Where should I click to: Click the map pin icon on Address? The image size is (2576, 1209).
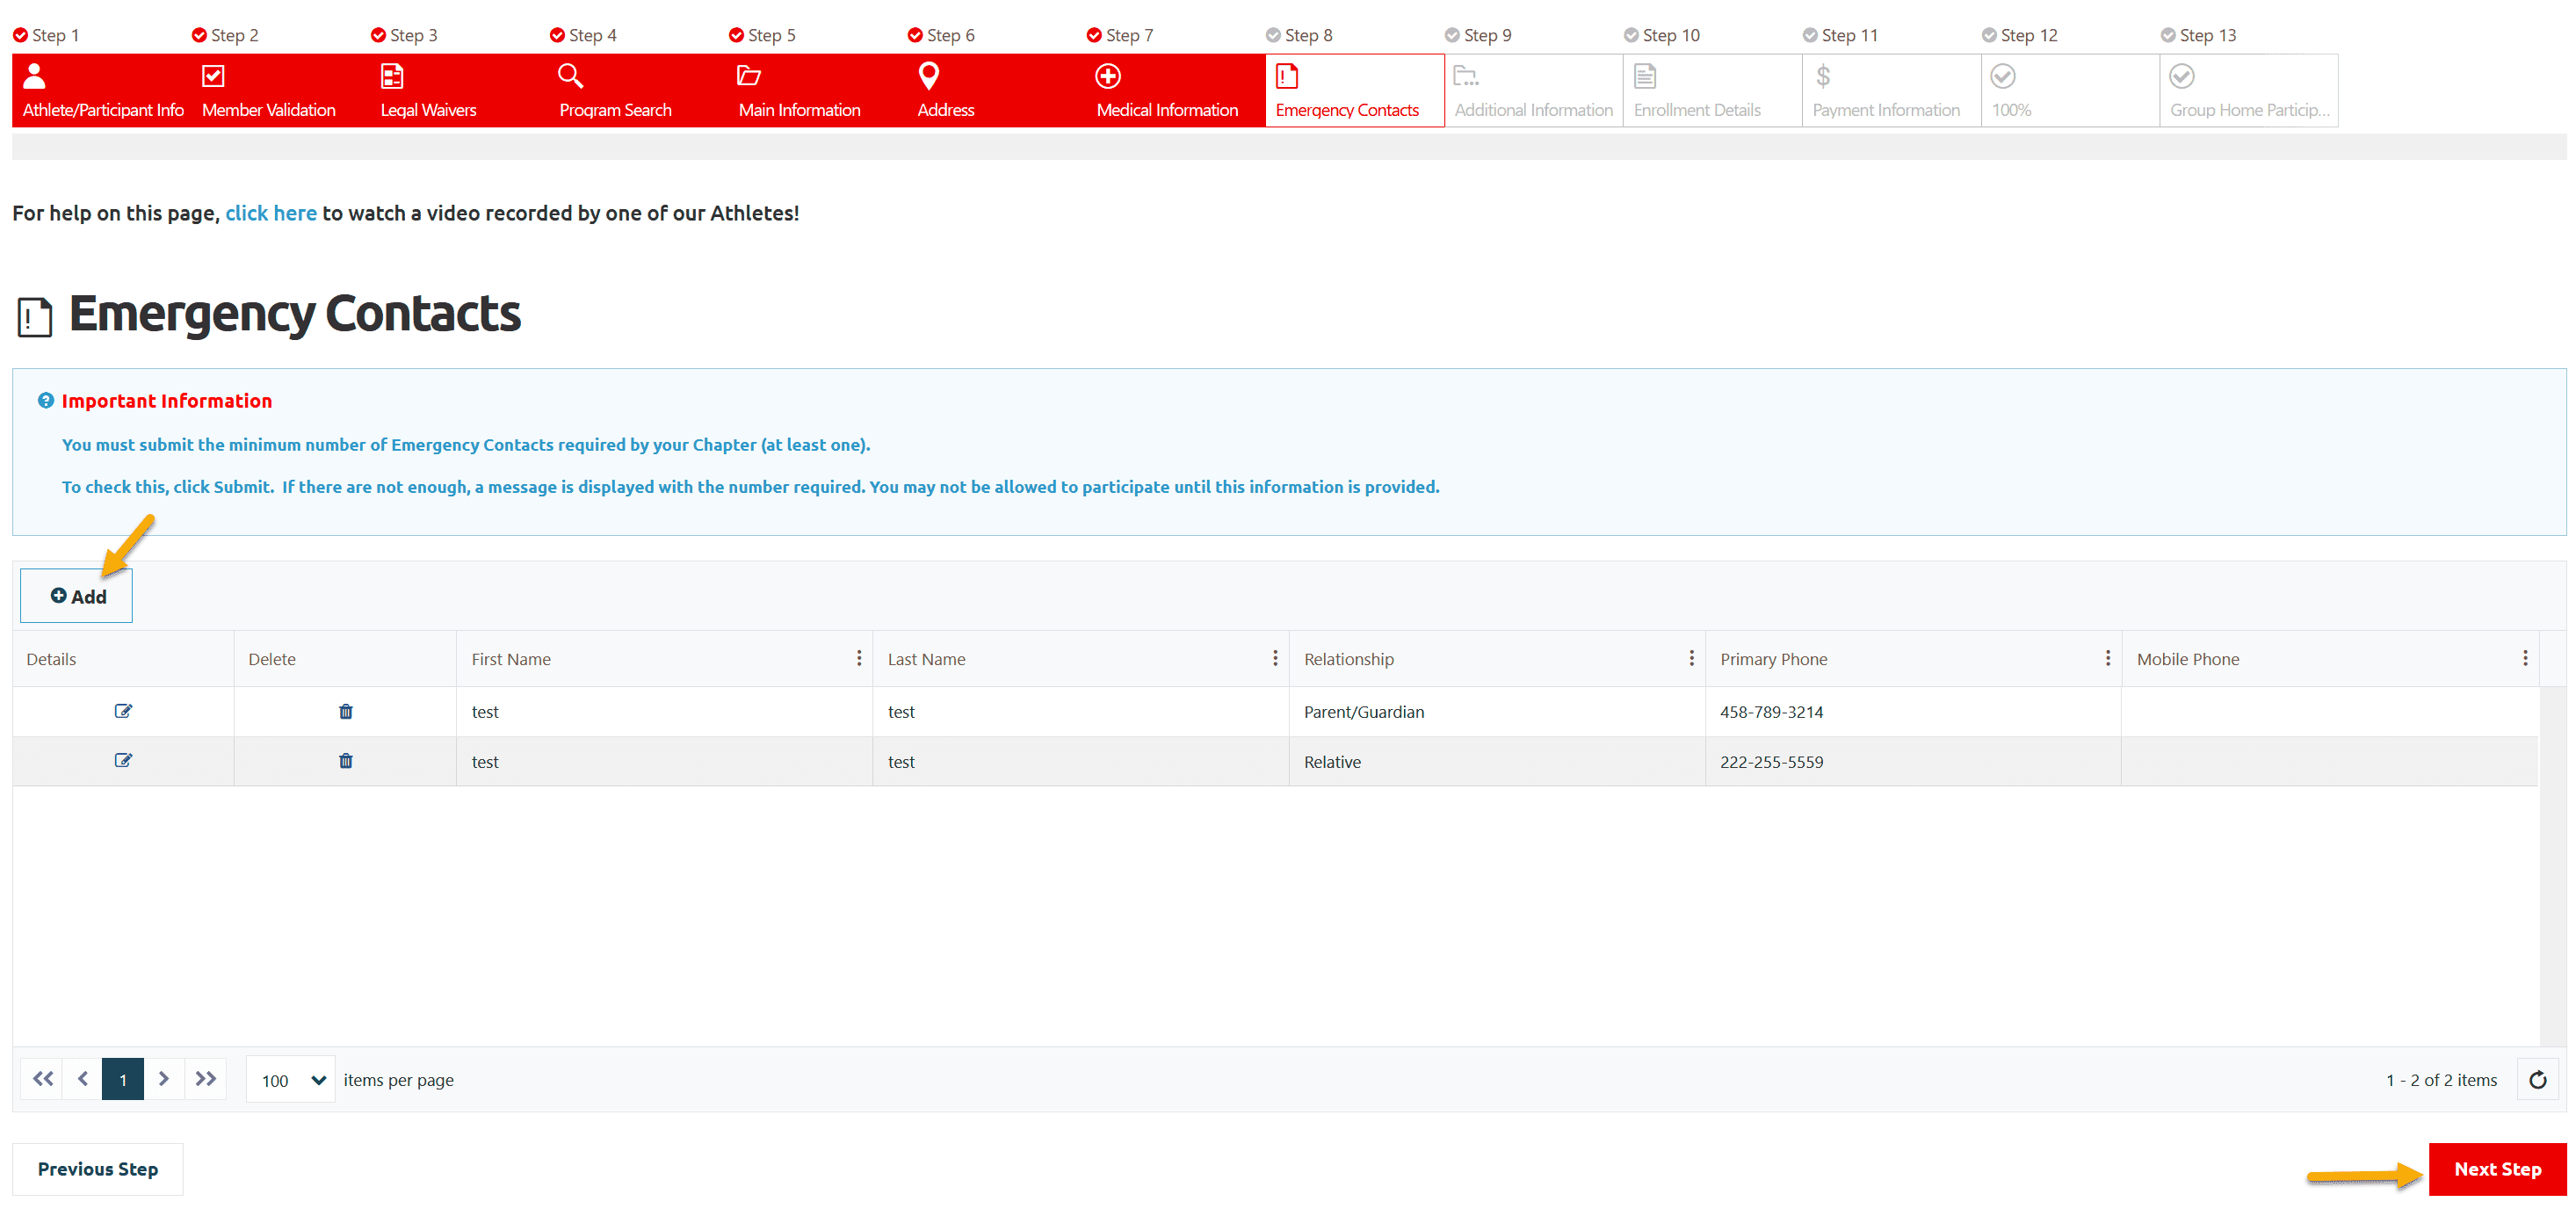929,76
